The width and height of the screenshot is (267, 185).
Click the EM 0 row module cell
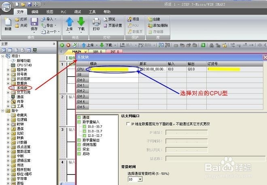114,80
